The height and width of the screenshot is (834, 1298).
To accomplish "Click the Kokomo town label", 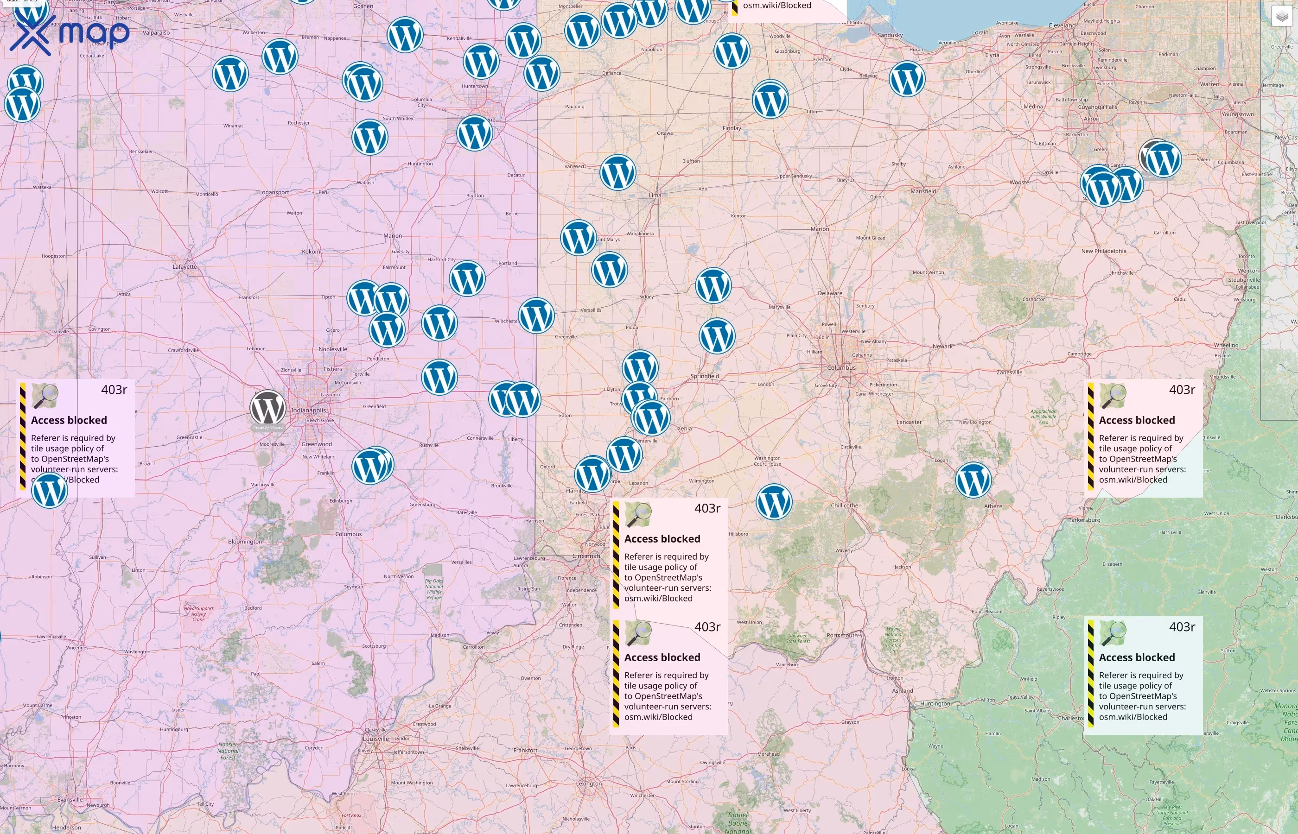I will point(312,252).
